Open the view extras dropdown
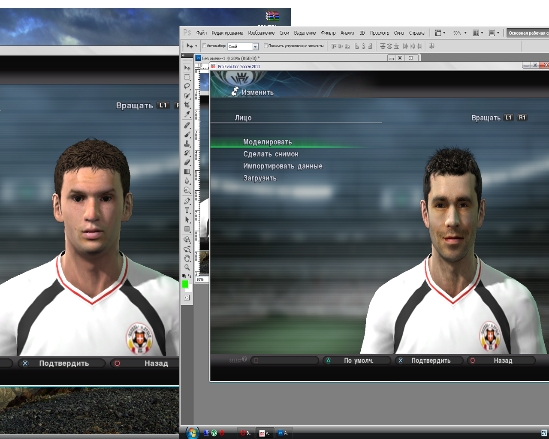 point(440,33)
